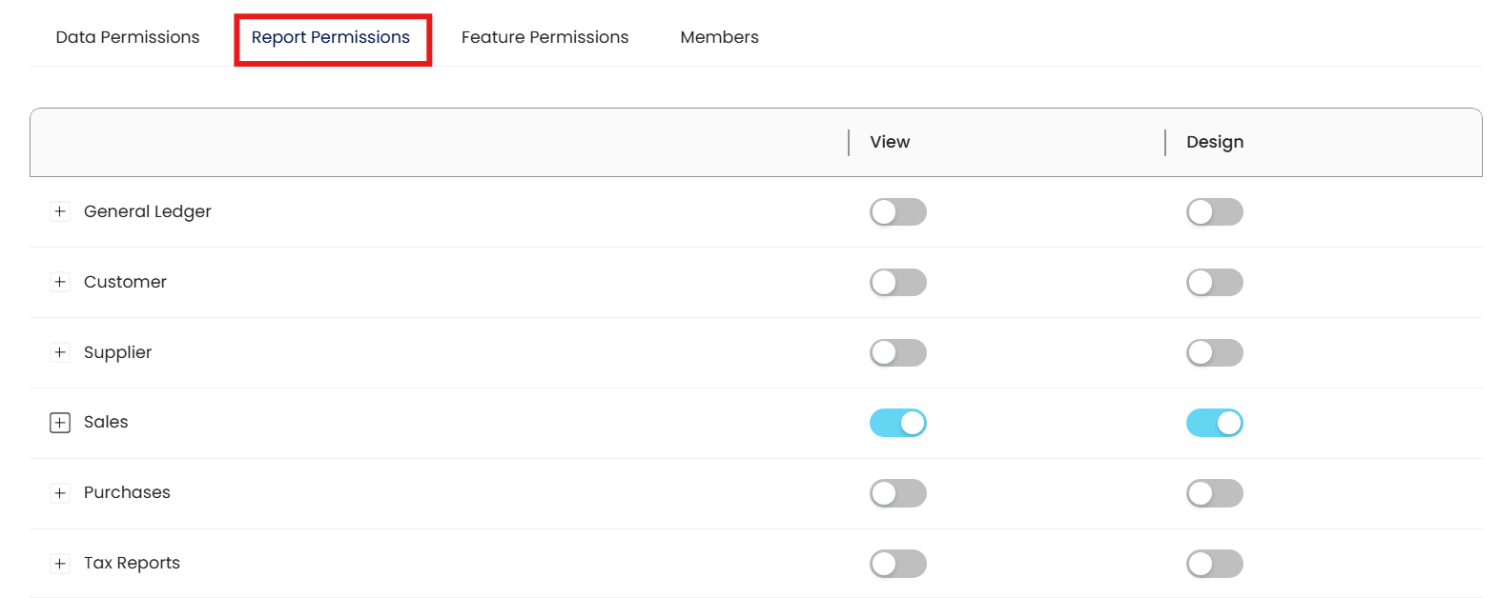Image resolution: width=1500 pixels, height=598 pixels.
Task: Disable Sales Design permission
Action: (x=1214, y=423)
